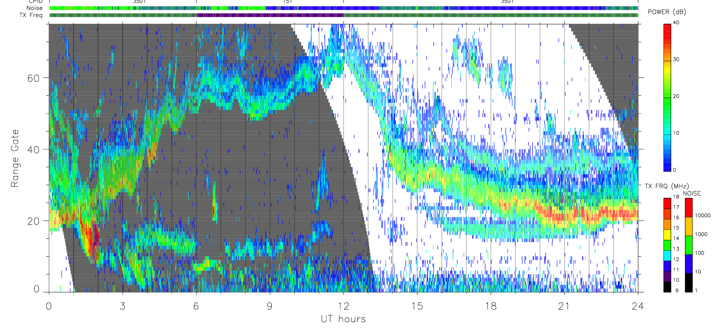
Task: Click the "NOISE" legend title
Action: pos(692,194)
